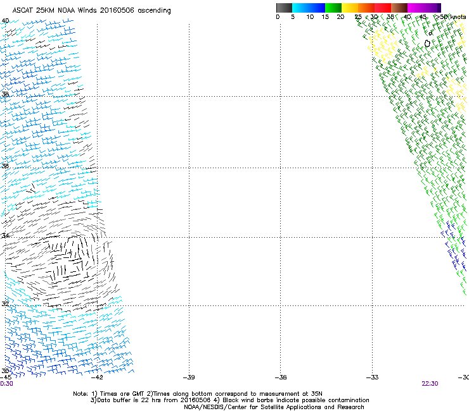Click the '-33' longitude label
The width and height of the screenshot is (469, 411).
372,377
